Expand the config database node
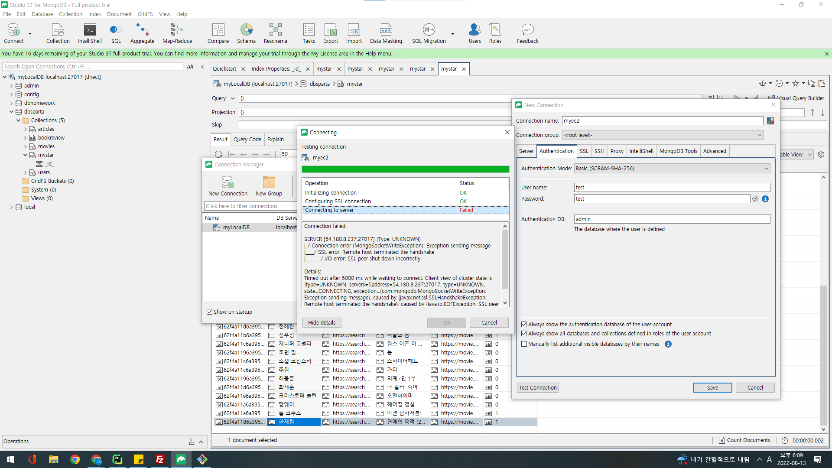 coord(11,94)
